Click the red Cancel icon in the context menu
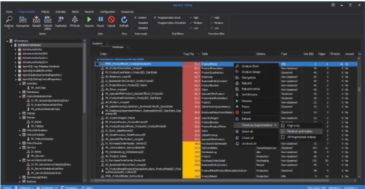 (237, 112)
